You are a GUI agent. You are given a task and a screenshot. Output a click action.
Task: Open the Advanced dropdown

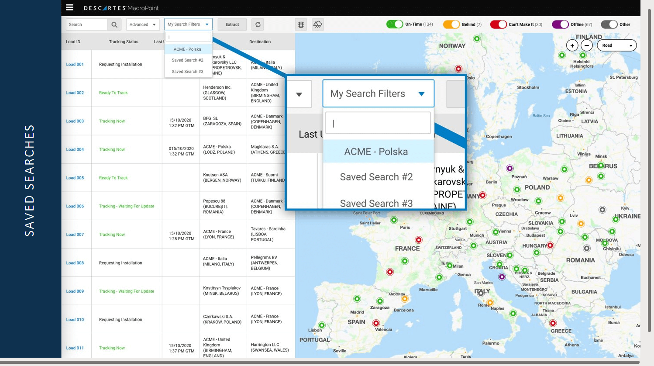point(142,24)
